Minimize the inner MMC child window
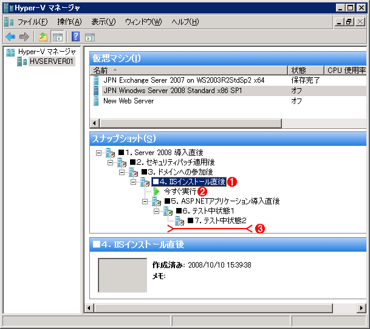 click(339, 22)
